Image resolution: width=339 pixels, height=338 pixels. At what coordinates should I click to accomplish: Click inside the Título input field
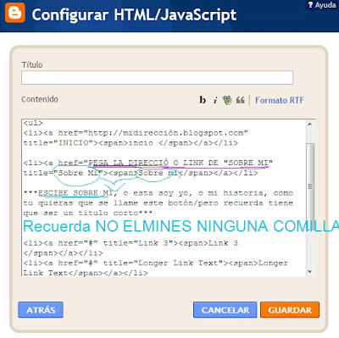(x=157, y=78)
